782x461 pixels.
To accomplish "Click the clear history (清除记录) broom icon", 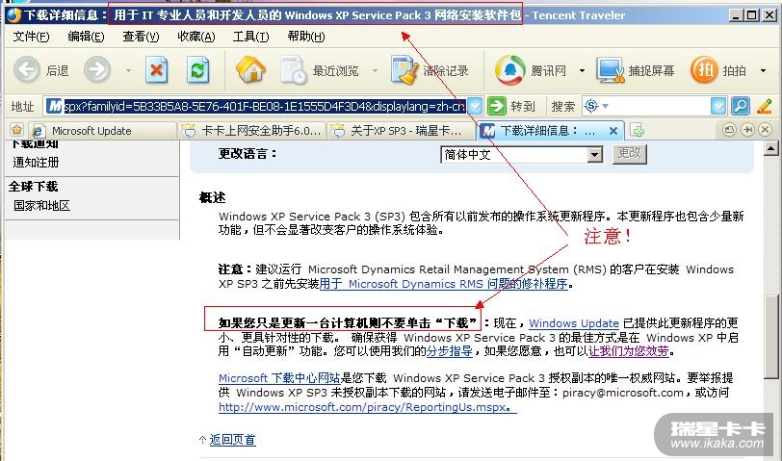I will [404, 70].
